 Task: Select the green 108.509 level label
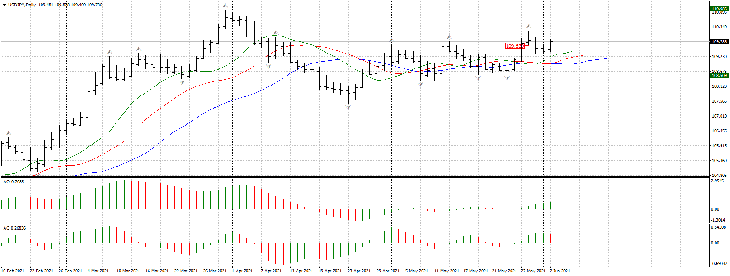click(719, 76)
